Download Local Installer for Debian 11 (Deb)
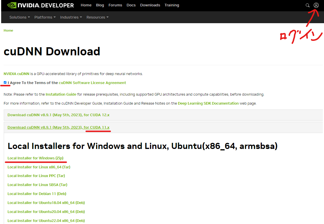The width and height of the screenshot is (324, 224). click(x=37, y=194)
